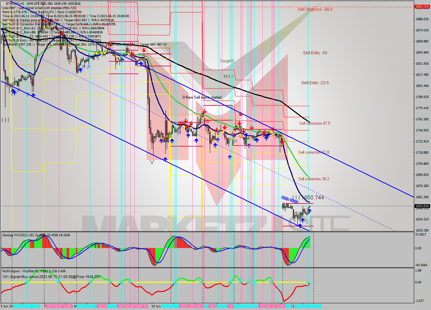The image size is (431, 310).
Task: Select the 'Sell Entry -23.6' label
Action: pos(315,83)
